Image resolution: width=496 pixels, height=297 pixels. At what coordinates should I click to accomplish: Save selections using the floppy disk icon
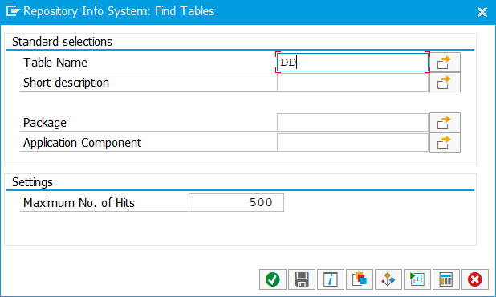click(x=302, y=279)
